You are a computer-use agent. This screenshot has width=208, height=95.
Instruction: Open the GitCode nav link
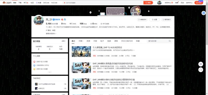coord(46,3)
